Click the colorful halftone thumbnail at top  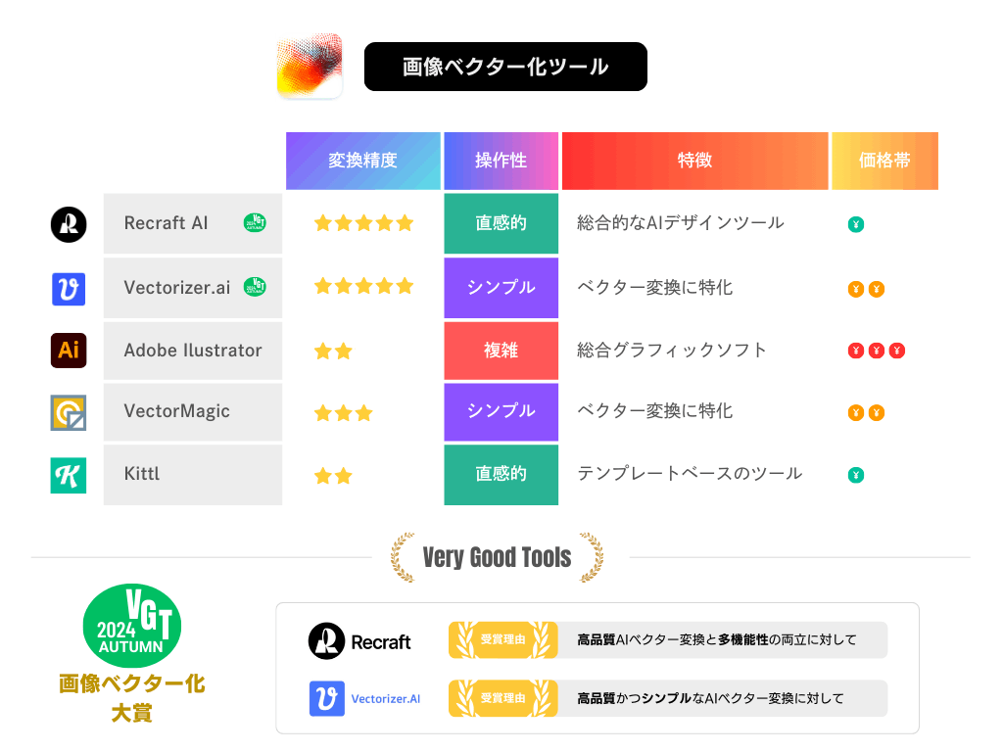(310, 66)
